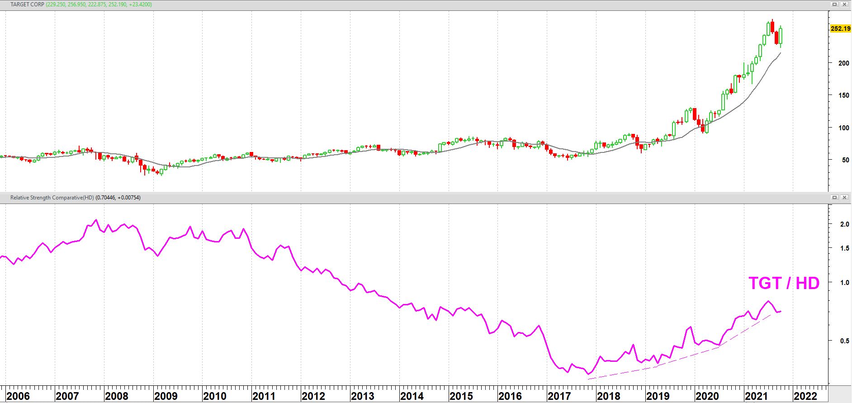Screen dimensions: 852x403
Task: Click the 2021 year label on timeline
Action: [757, 396]
